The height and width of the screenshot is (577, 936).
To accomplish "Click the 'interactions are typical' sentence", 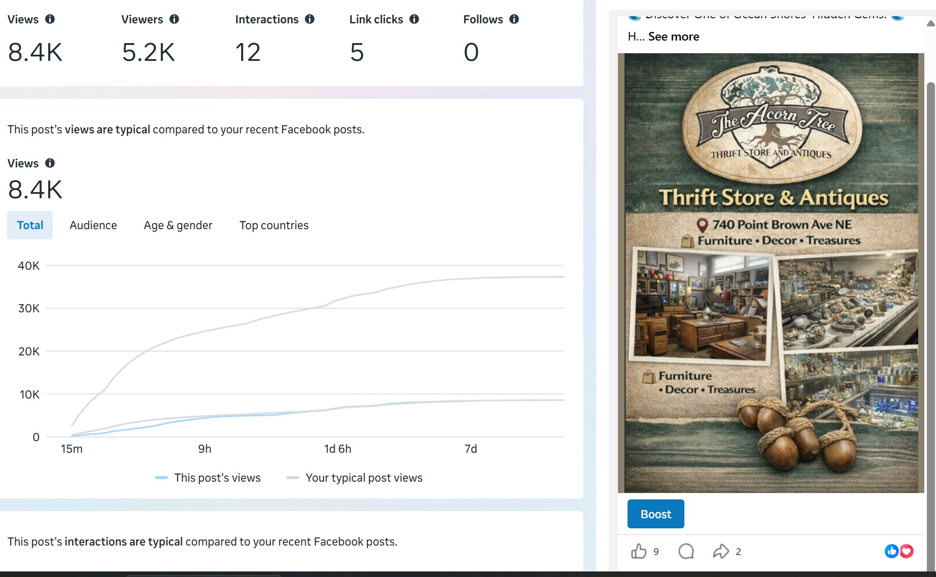I will pos(202,542).
